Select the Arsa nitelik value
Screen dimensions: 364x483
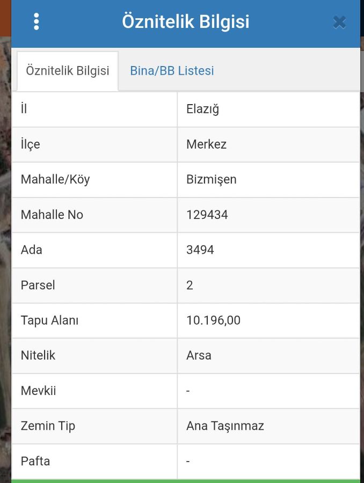199,355
